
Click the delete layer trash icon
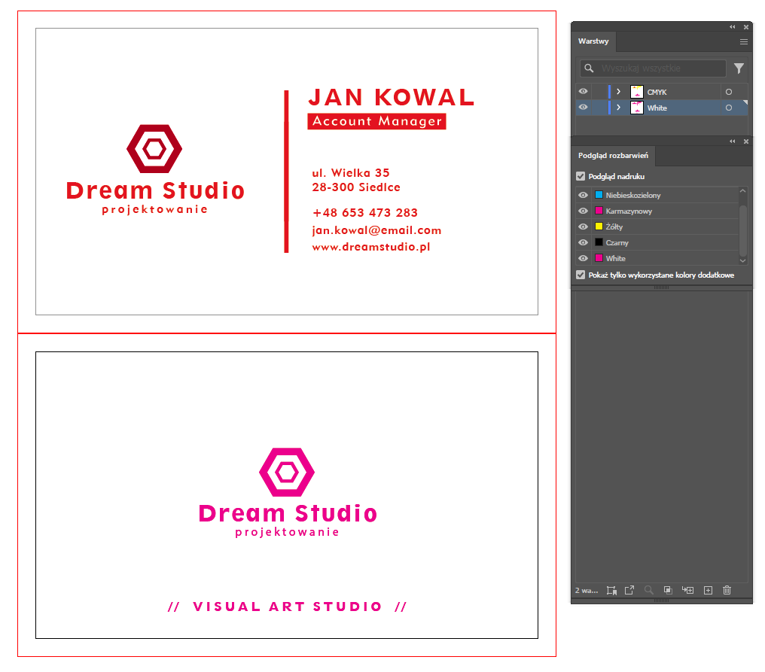click(727, 590)
